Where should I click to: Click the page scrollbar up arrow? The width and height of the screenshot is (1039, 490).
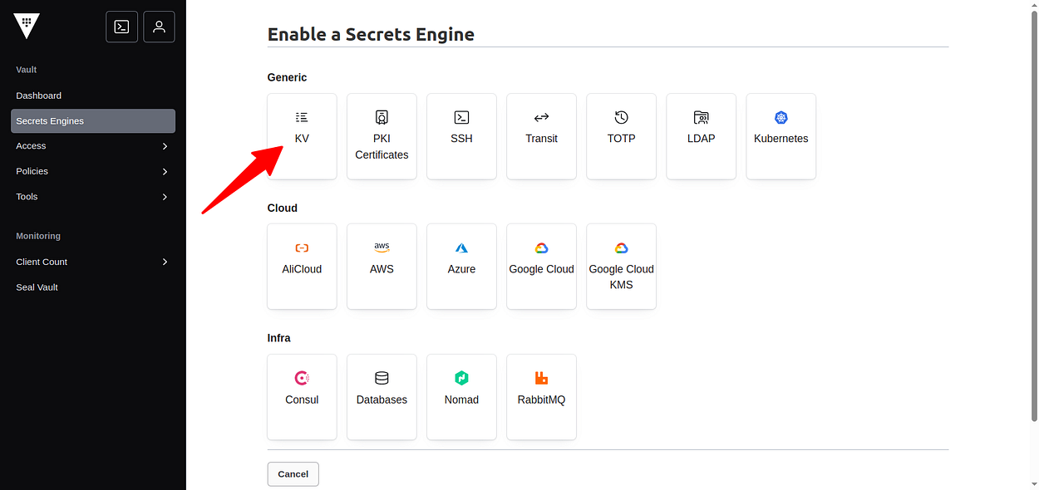click(x=1033, y=6)
